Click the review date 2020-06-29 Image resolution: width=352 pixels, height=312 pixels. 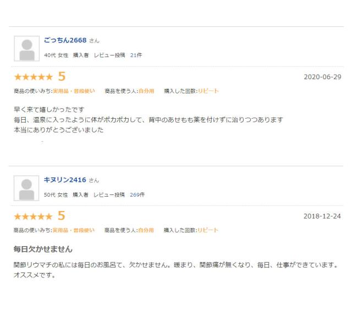[x=322, y=77]
